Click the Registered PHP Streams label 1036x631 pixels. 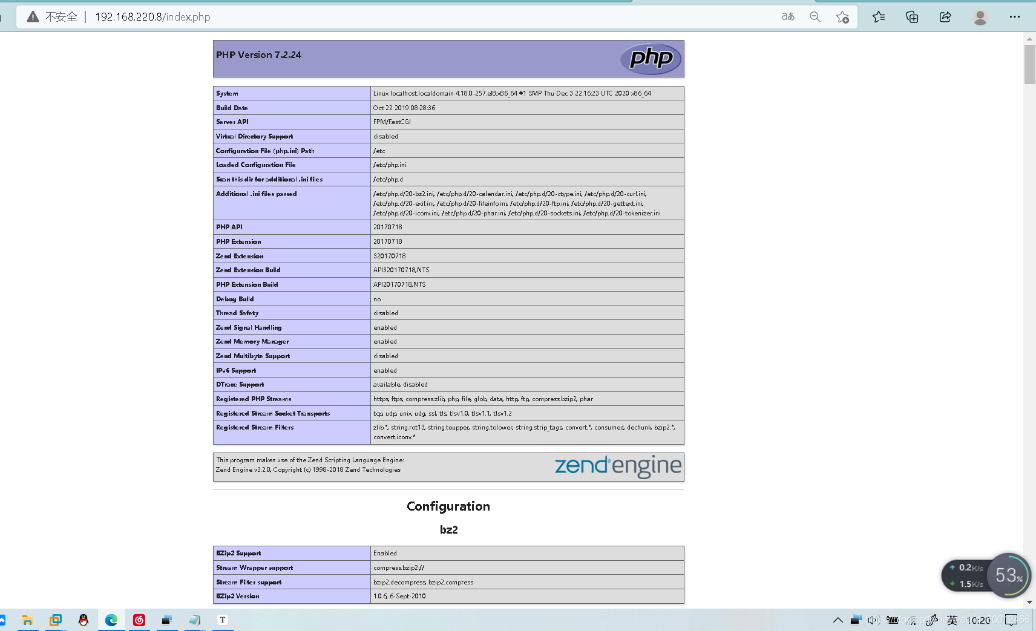tap(254, 399)
